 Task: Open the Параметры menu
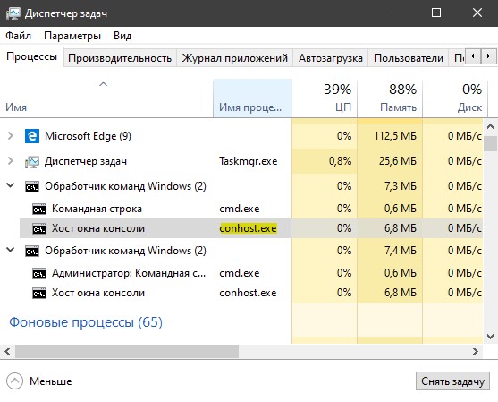(72, 36)
